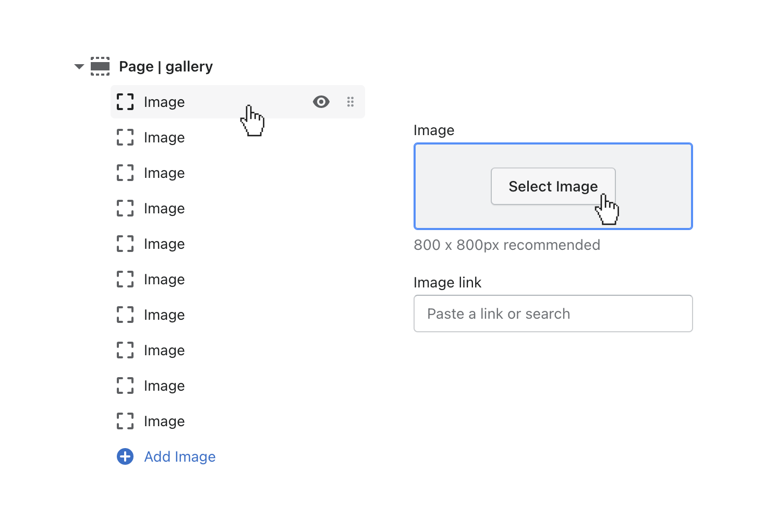Screen dimensions: 764x506
Task: Open the seventh Image block in the list
Action: click(164, 315)
